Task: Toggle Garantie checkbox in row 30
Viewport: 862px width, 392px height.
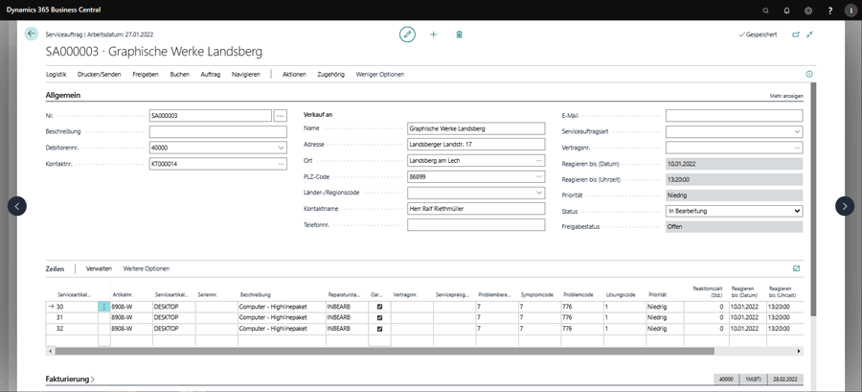Action: click(379, 307)
